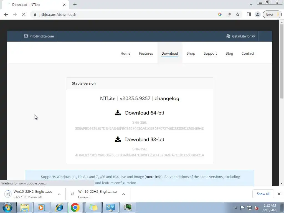Click the Google icon in address bar

[x=220, y=14]
